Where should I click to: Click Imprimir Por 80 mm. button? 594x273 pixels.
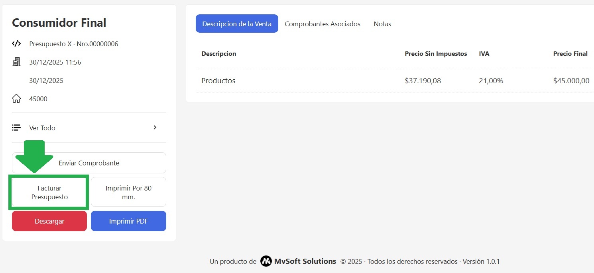click(x=128, y=192)
